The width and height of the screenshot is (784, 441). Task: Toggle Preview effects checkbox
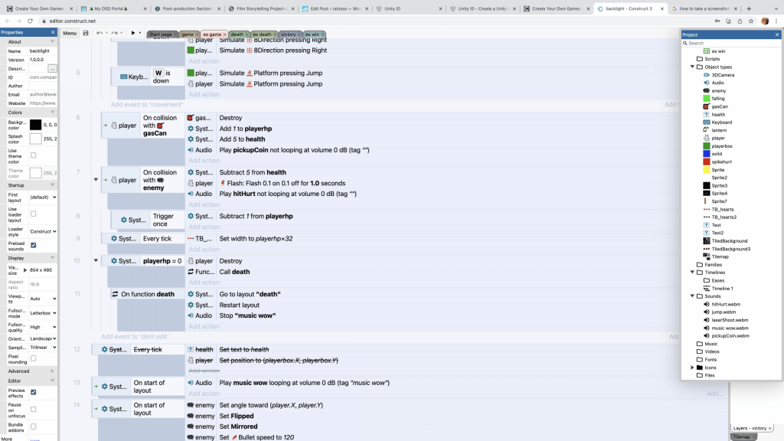(x=34, y=393)
